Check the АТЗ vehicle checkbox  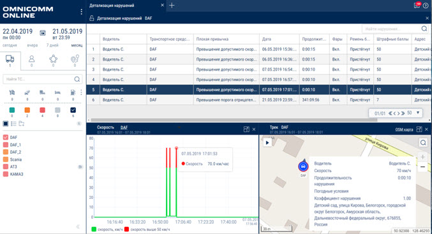click(x=6, y=166)
